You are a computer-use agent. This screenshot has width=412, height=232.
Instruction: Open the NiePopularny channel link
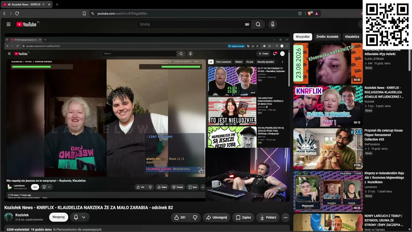click(372, 144)
